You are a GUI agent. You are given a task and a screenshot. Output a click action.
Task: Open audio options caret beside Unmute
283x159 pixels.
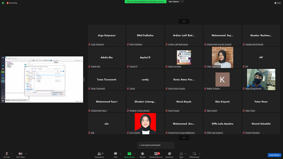pos(11,154)
